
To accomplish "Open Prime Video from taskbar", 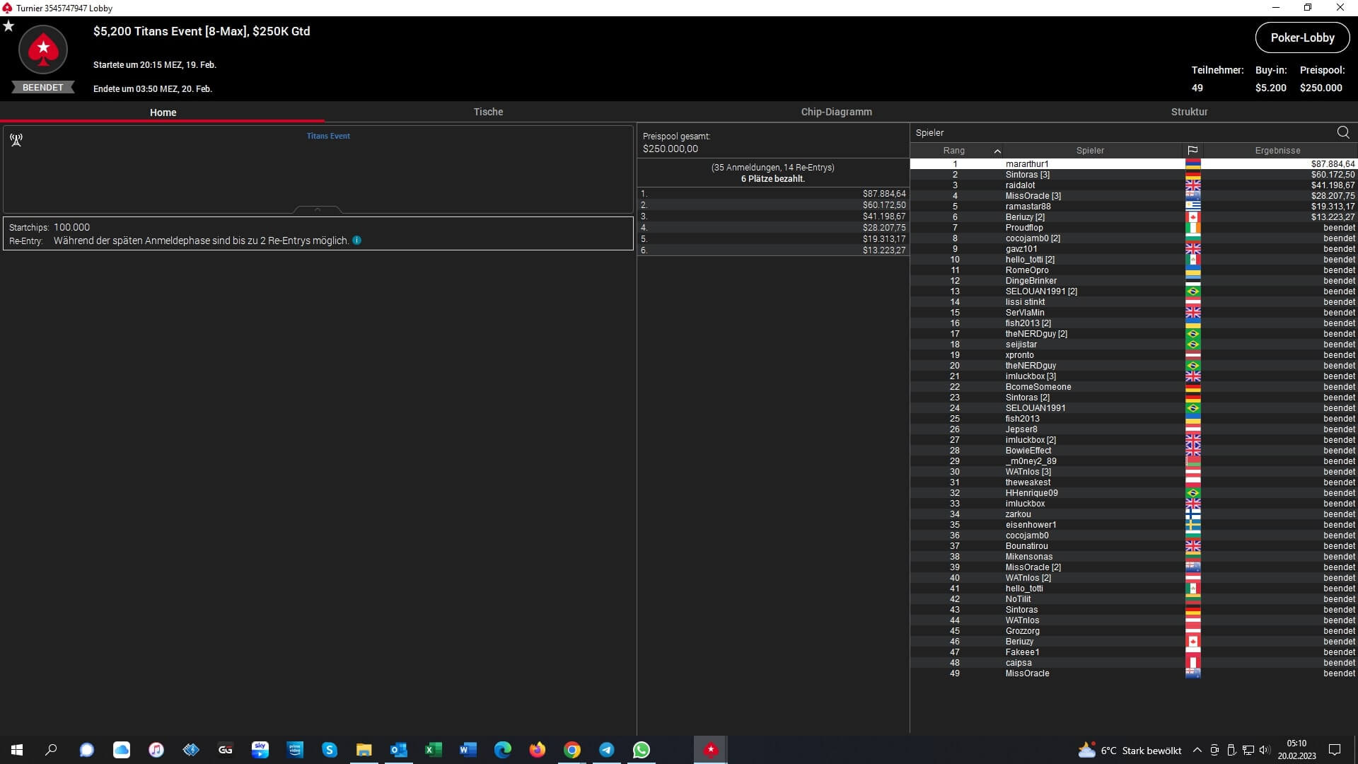I will coord(295,750).
